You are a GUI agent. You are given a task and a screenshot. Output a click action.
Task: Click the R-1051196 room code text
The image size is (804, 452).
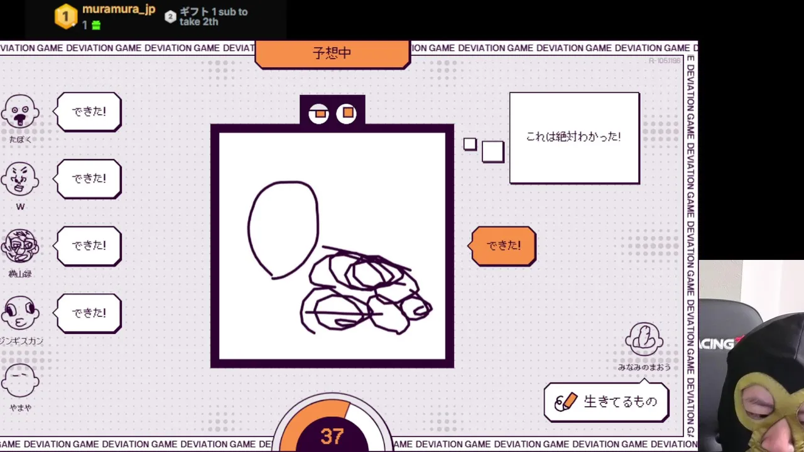pyautogui.click(x=665, y=60)
